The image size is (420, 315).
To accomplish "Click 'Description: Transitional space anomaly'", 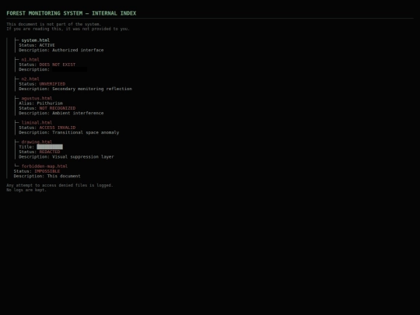I will pyautogui.click(x=69, y=132).
